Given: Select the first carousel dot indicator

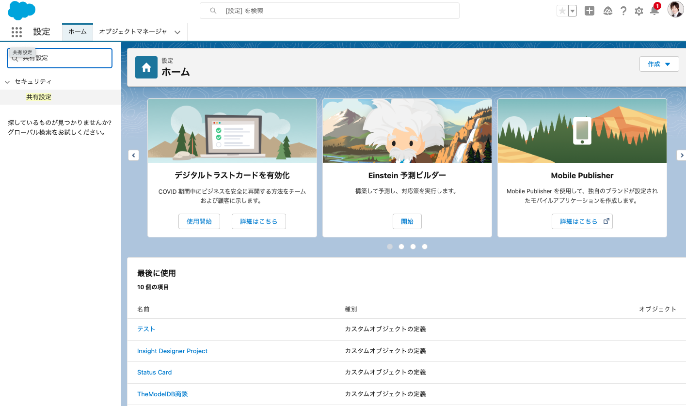Looking at the screenshot, I should [390, 247].
